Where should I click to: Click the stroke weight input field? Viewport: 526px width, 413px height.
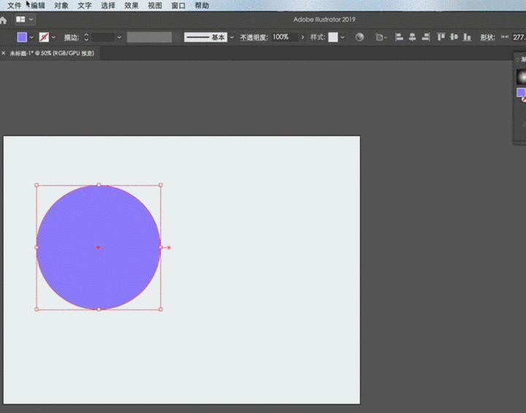click(x=103, y=37)
